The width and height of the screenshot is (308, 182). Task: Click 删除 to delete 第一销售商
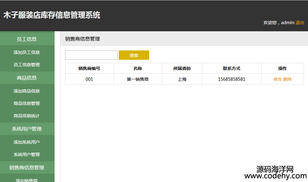click(287, 79)
